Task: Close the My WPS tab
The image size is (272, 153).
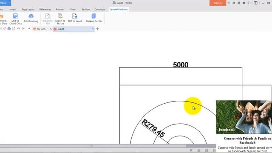Action: pos(51,29)
